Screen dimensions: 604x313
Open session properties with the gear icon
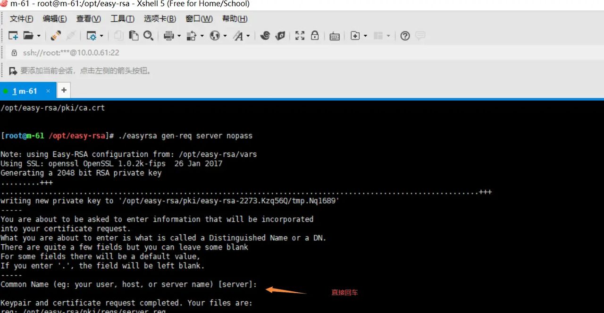point(92,35)
